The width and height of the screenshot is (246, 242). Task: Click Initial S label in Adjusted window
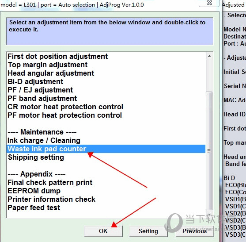coord(235,72)
